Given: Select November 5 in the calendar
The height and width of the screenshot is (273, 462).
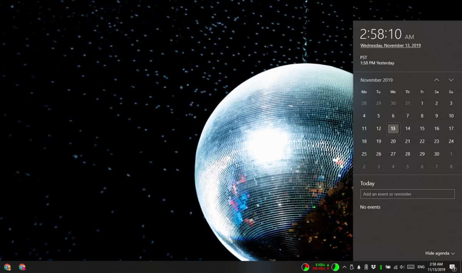Looking at the screenshot, I should pyautogui.click(x=378, y=116).
